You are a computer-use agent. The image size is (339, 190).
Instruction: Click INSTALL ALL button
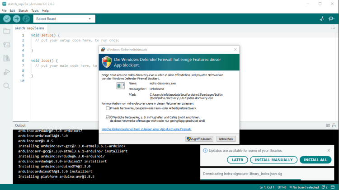coord(315,160)
